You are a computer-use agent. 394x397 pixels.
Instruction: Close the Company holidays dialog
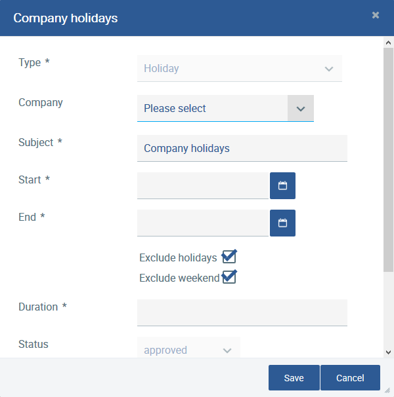376,15
